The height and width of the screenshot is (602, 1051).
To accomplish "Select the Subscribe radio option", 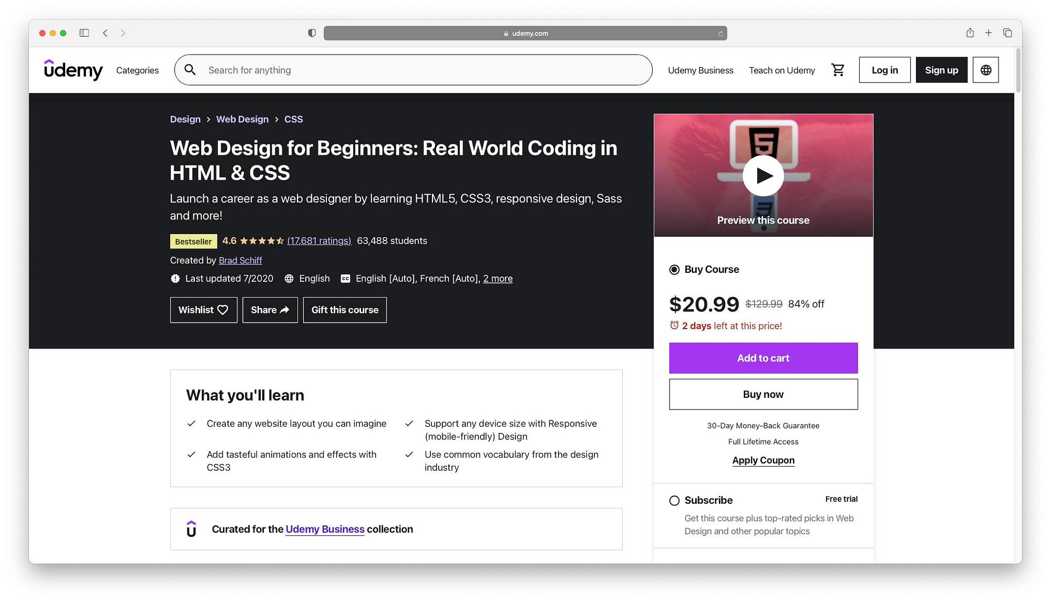I will (674, 501).
